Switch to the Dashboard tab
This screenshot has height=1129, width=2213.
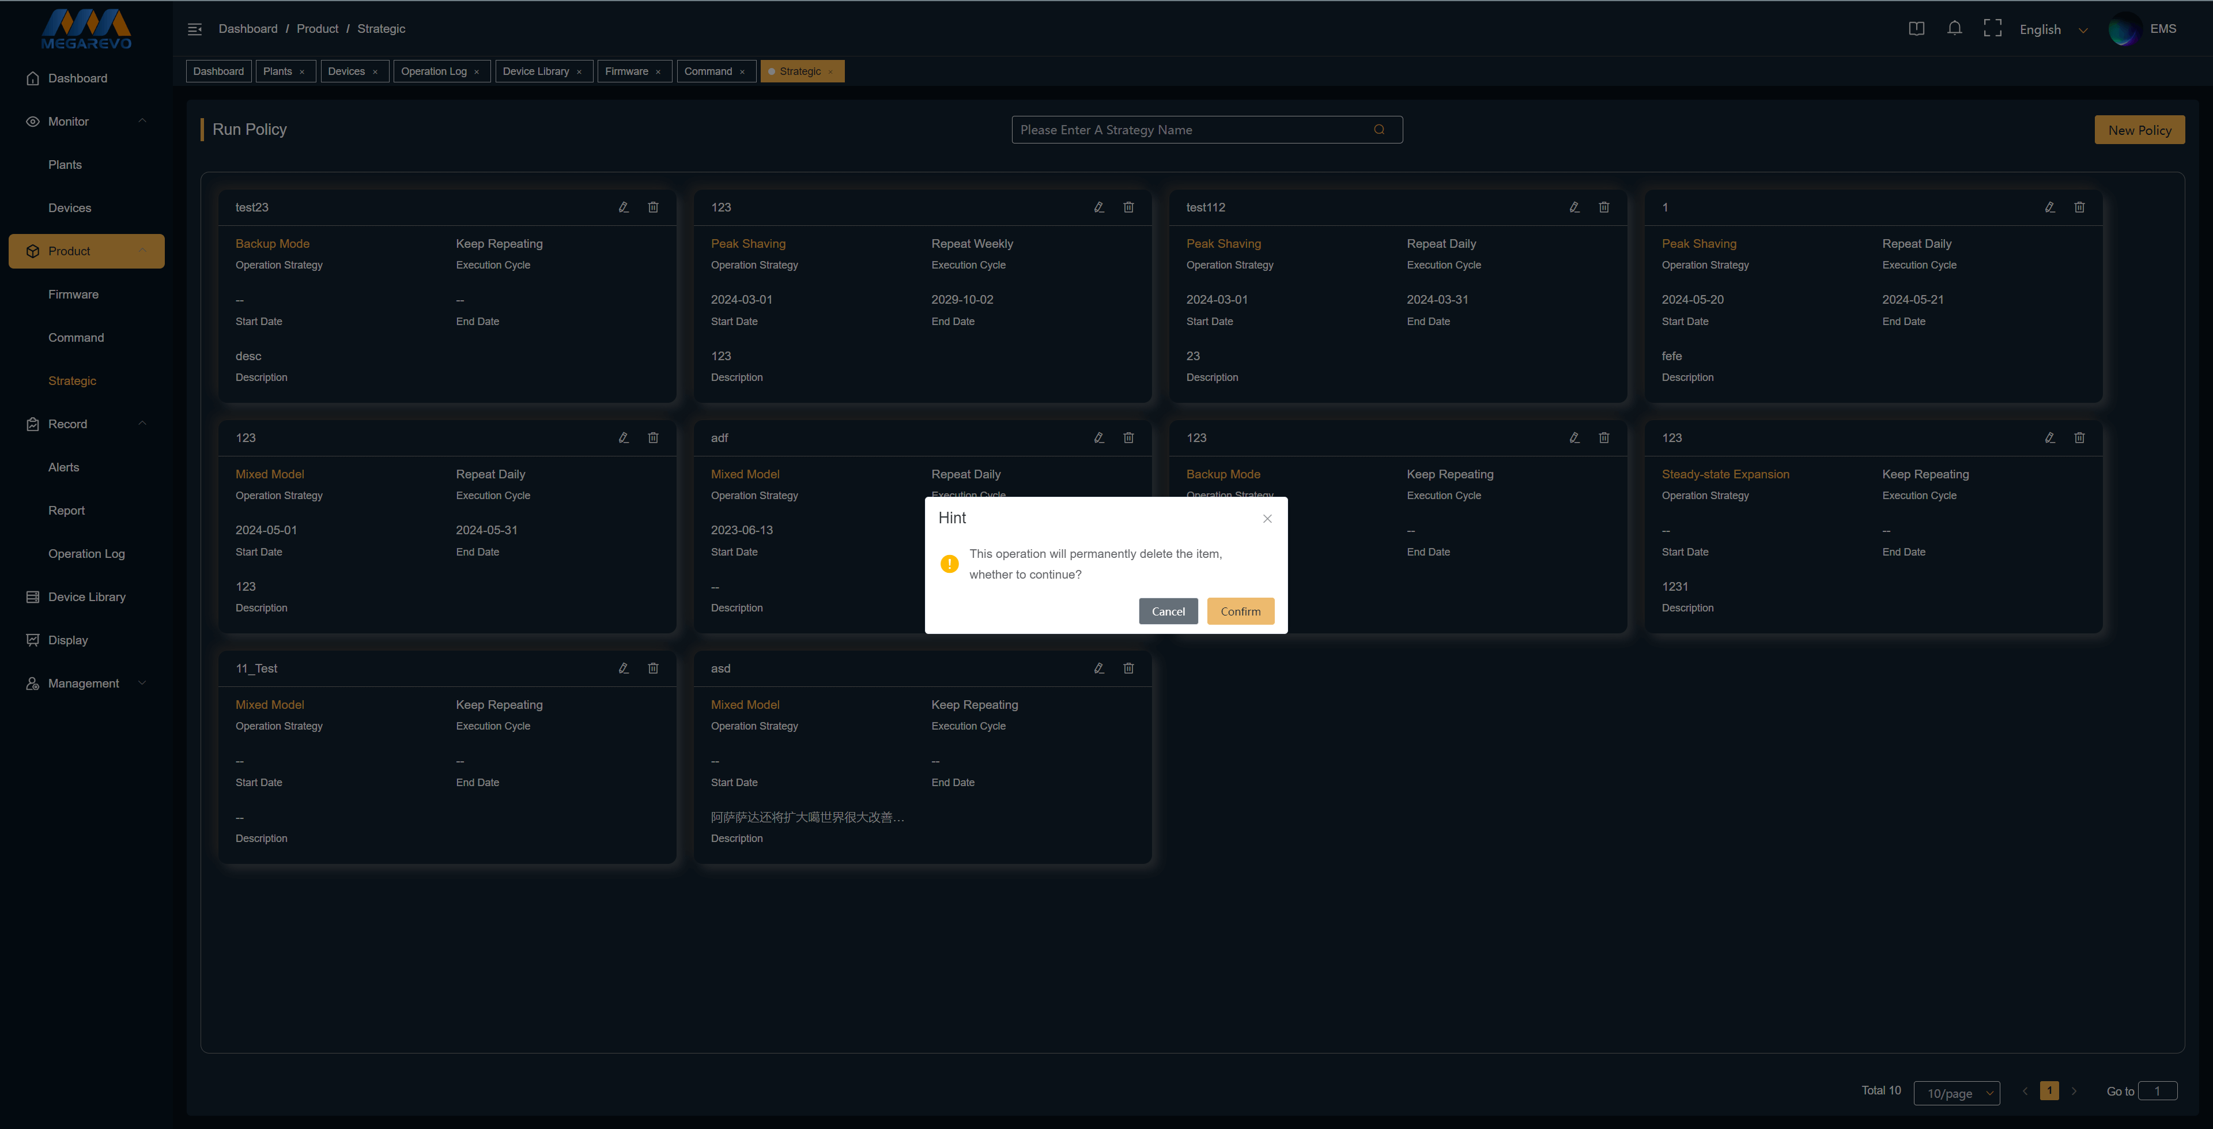pyautogui.click(x=218, y=71)
